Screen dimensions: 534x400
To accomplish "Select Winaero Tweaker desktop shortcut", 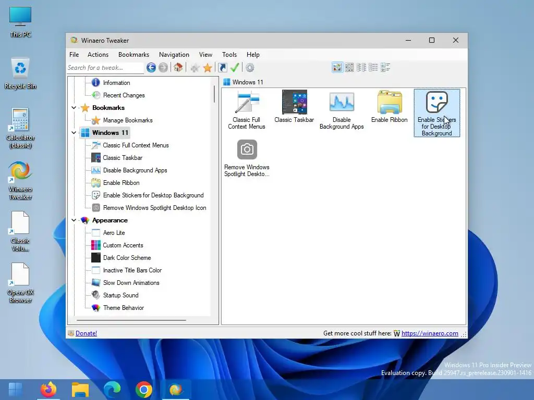I will [20, 180].
